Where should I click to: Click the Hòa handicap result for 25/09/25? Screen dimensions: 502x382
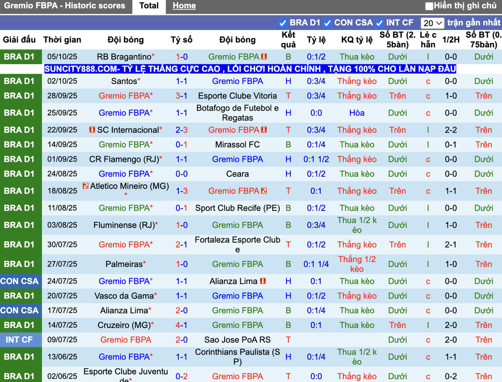click(357, 113)
